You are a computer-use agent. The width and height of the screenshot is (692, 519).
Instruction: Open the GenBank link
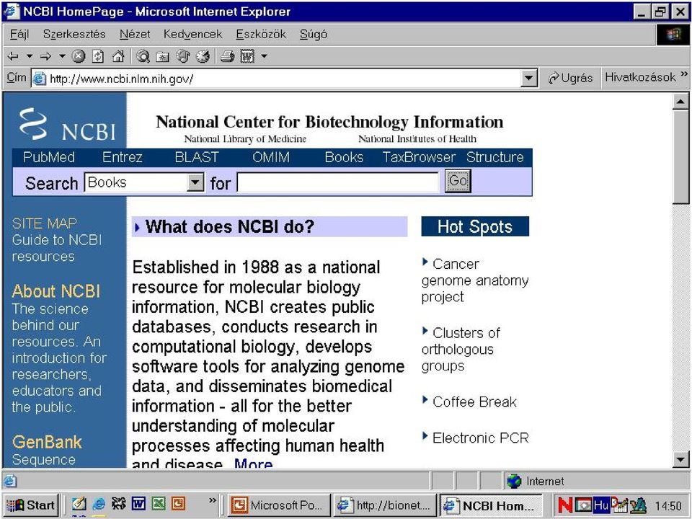[x=47, y=442]
